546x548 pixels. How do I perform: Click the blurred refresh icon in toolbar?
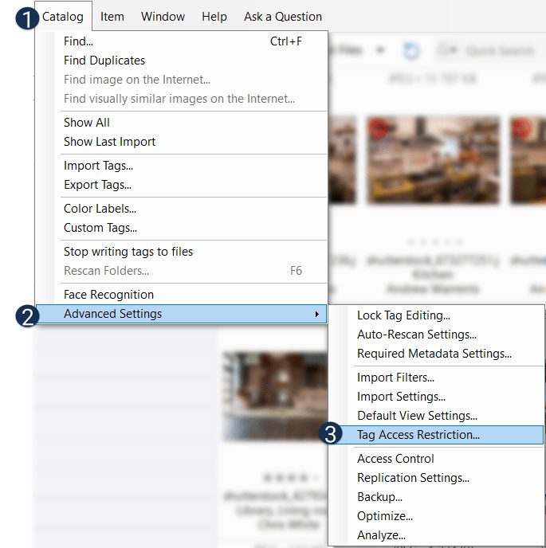411,51
